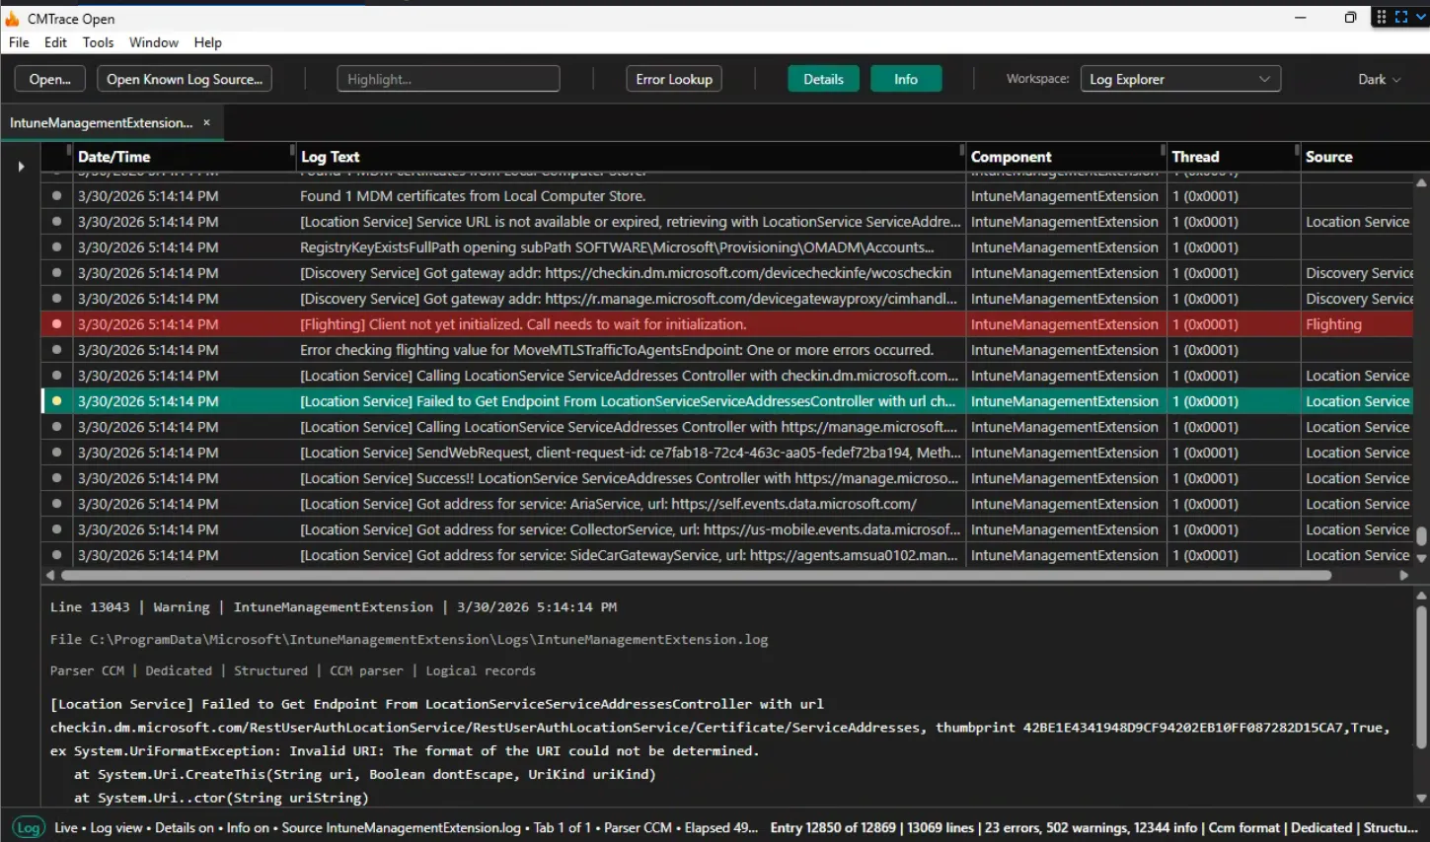Click the Log status icon in the status bar
This screenshot has height=842, width=1430.
point(29,827)
